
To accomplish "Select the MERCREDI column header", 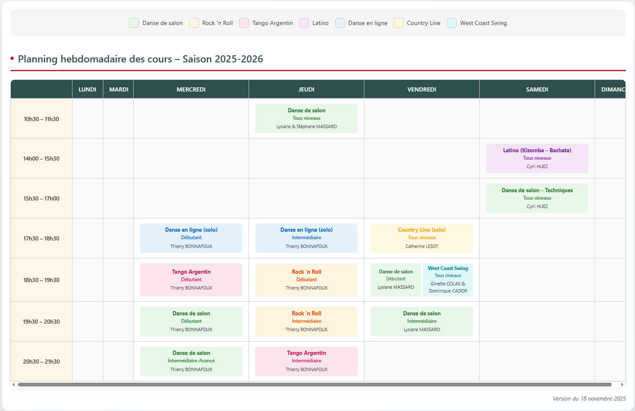I will click(191, 89).
